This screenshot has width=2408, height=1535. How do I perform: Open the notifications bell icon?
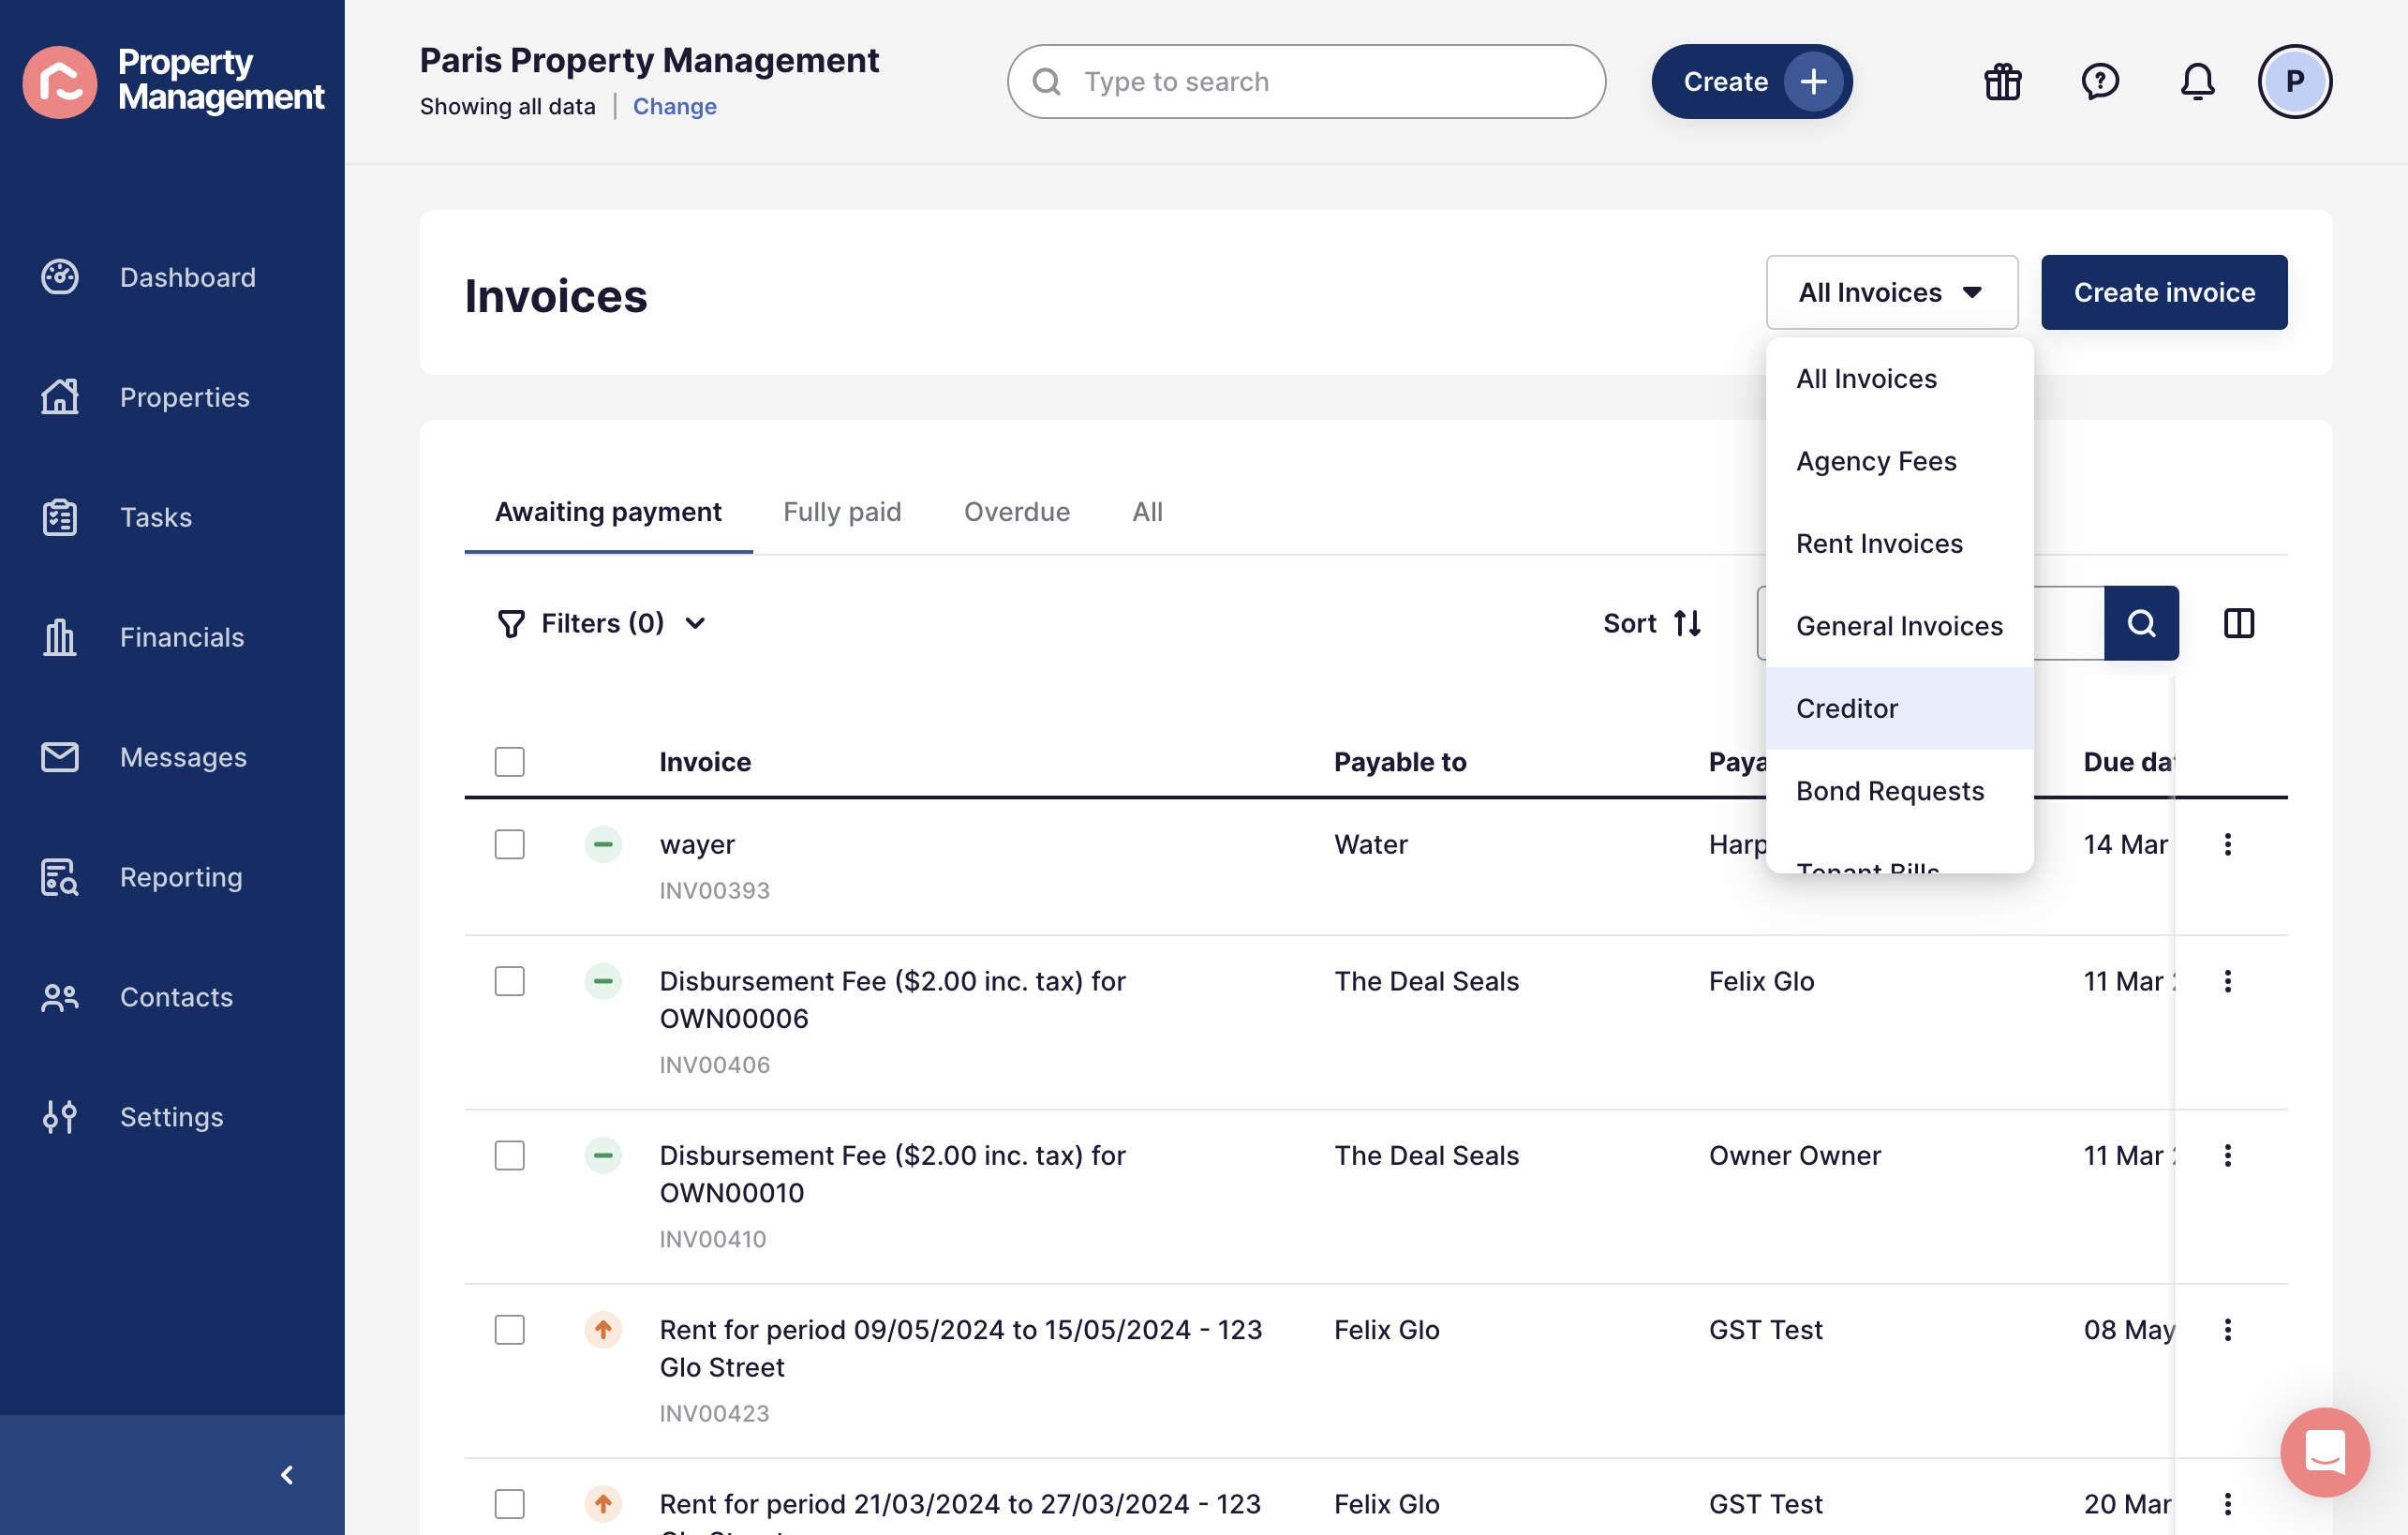[2197, 81]
